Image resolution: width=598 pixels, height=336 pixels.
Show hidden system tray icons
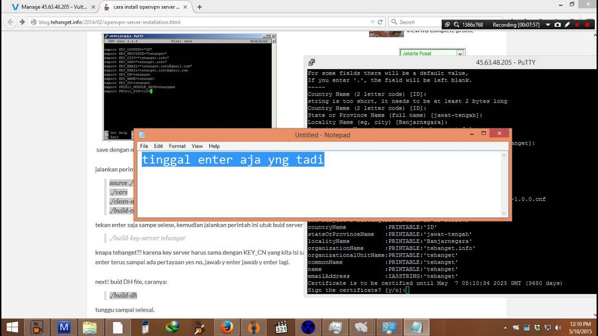click(505, 328)
